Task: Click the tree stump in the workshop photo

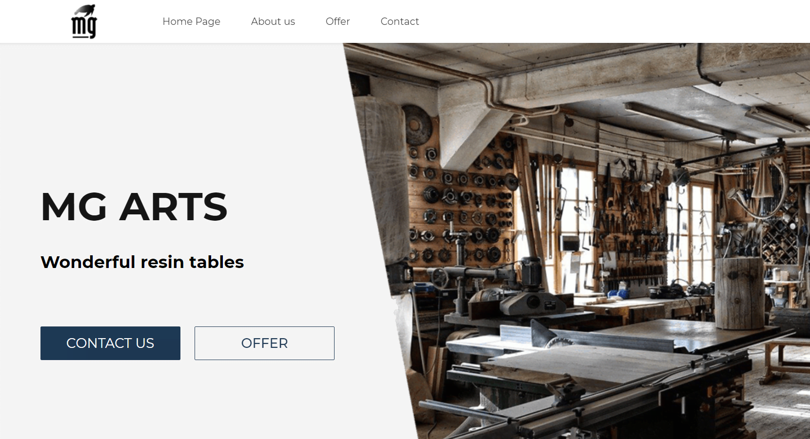Action: coord(740,293)
